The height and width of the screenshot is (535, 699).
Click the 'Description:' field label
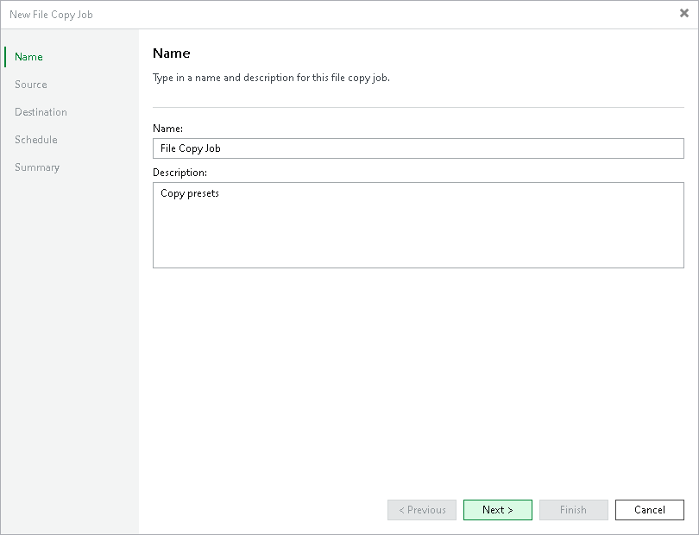click(x=179, y=173)
